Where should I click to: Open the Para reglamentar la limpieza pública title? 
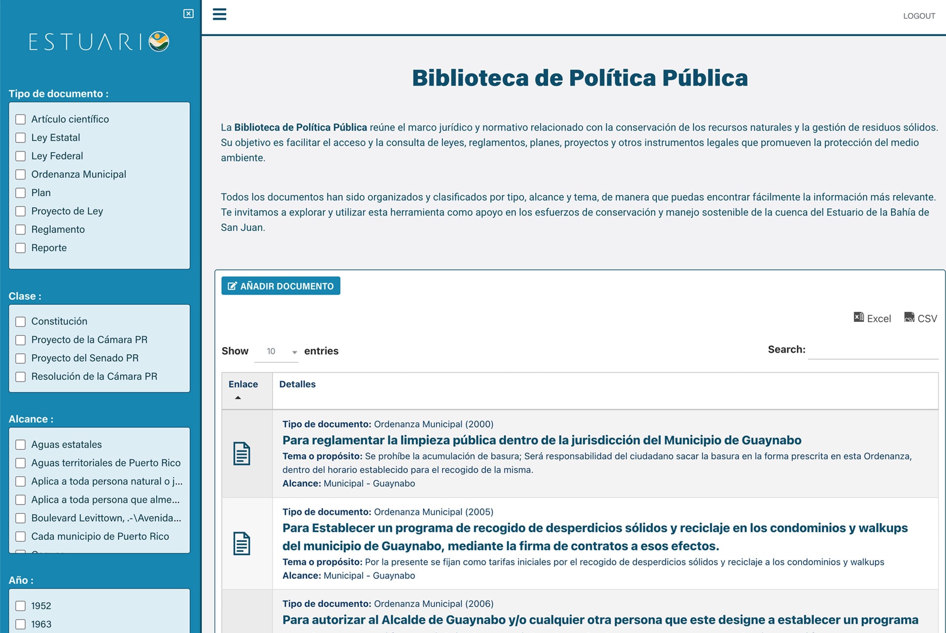(x=541, y=440)
